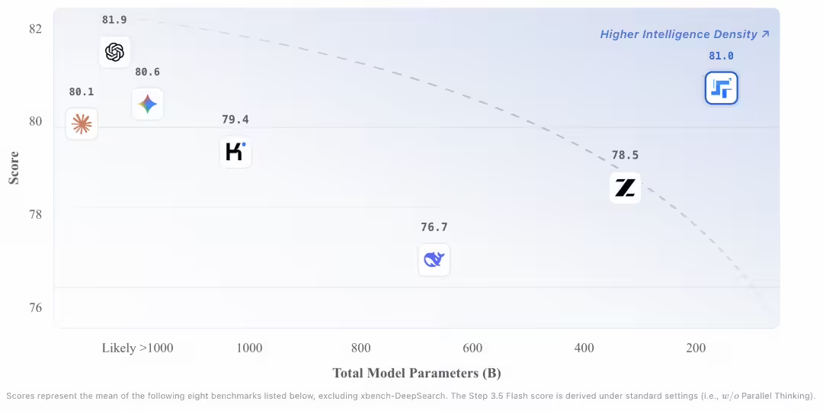Select the 80.6 score label
Image resolution: width=823 pixels, height=411 pixels.
click(148, 72)
